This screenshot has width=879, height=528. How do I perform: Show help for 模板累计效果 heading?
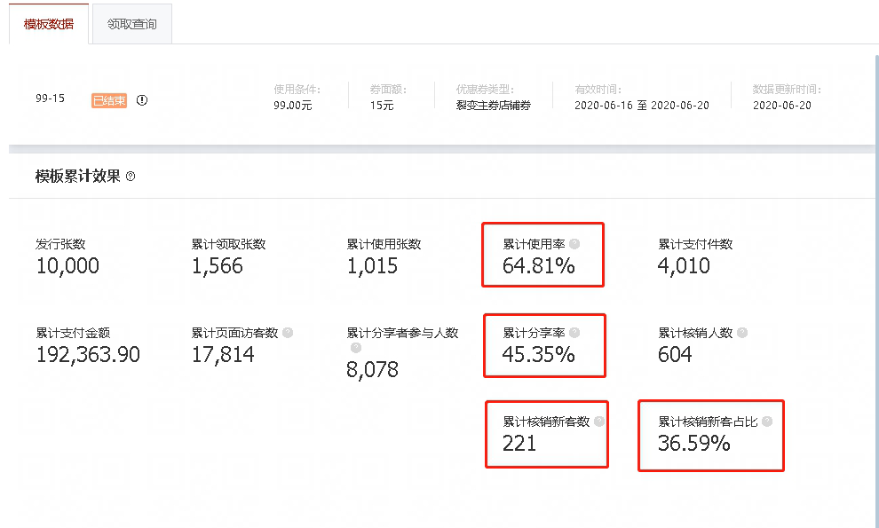(x=131, y=177)
